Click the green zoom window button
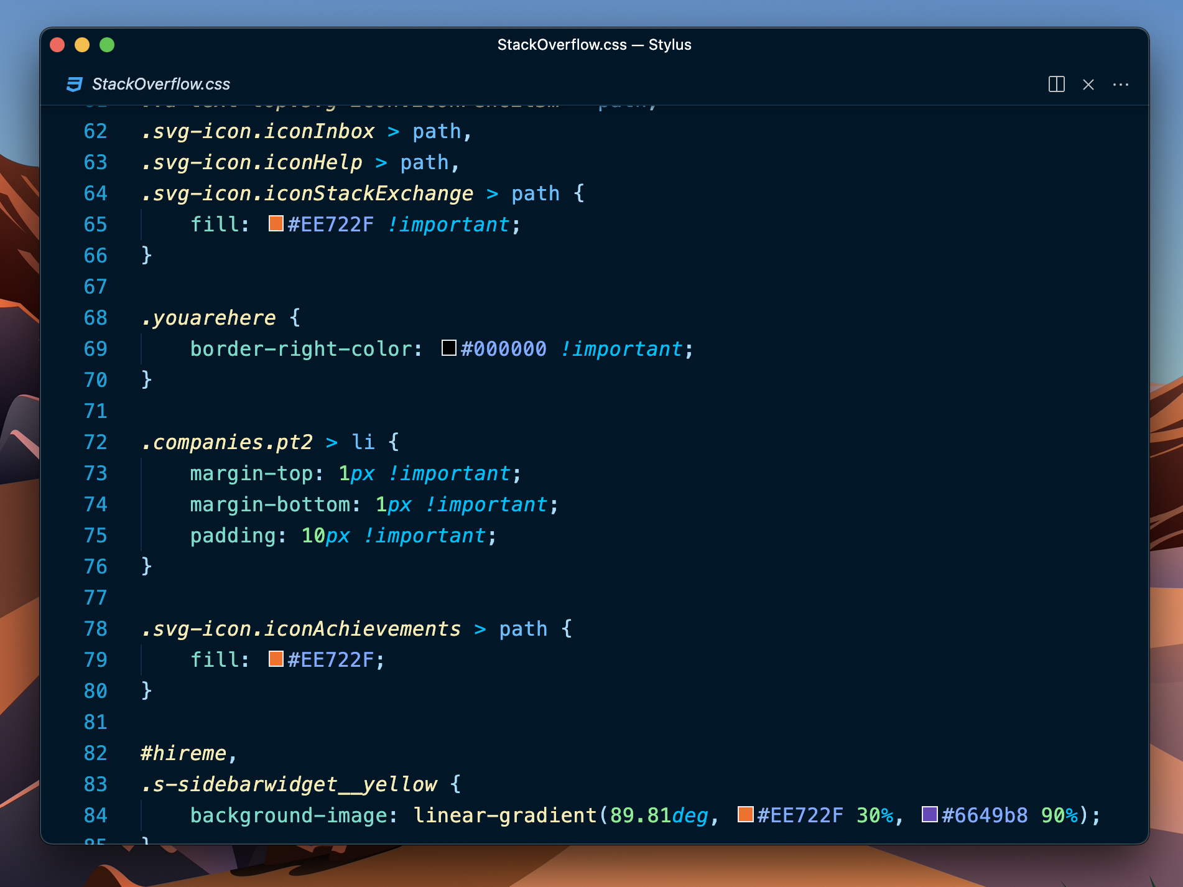 tap(107, 45)
